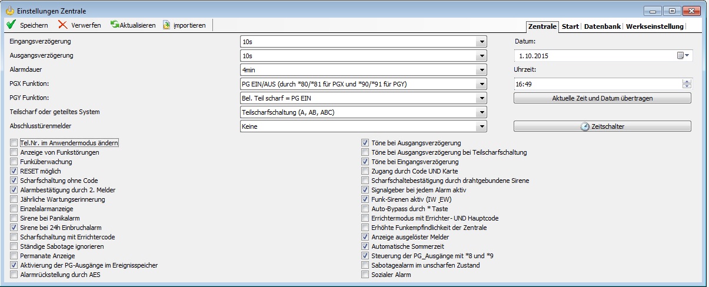Click the window title bar app icon
Viewport: 709px width, 287px height.
pos(9,10)
